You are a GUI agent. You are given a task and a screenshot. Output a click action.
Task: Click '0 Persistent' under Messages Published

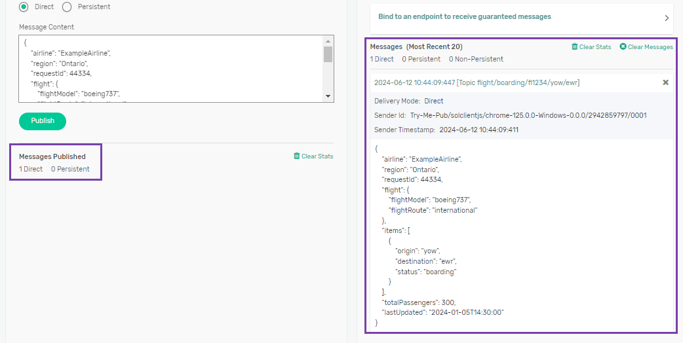point(70,169)
